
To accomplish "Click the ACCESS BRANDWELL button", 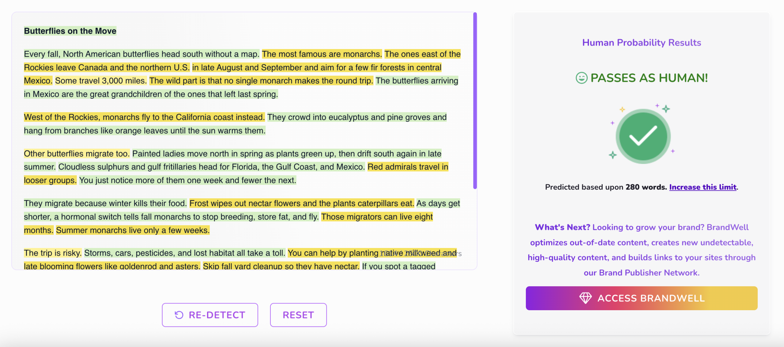I will click(642, 298).
